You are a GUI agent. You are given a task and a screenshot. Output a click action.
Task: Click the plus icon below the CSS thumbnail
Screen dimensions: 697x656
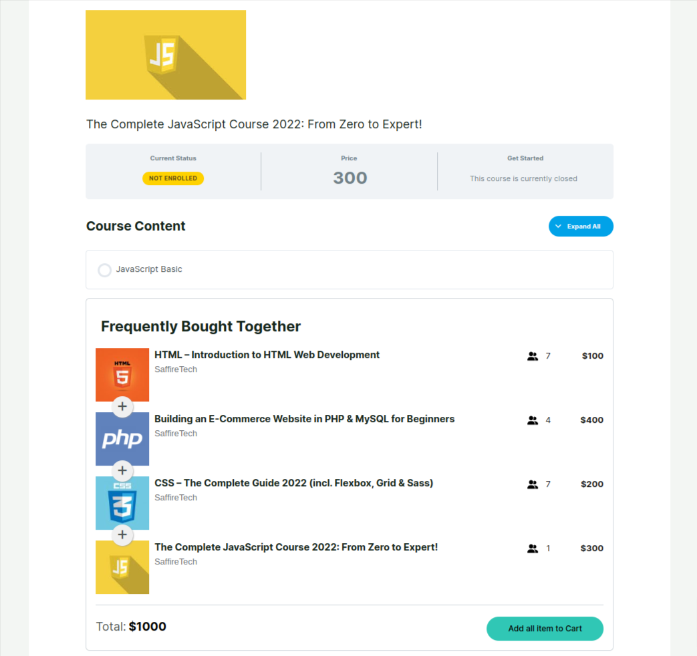122,534
